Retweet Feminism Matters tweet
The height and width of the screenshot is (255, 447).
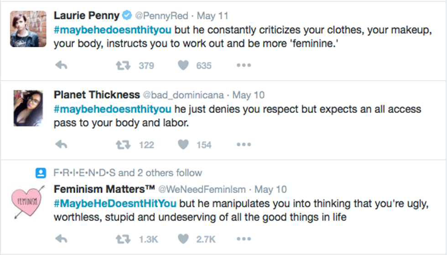[122, 239]
